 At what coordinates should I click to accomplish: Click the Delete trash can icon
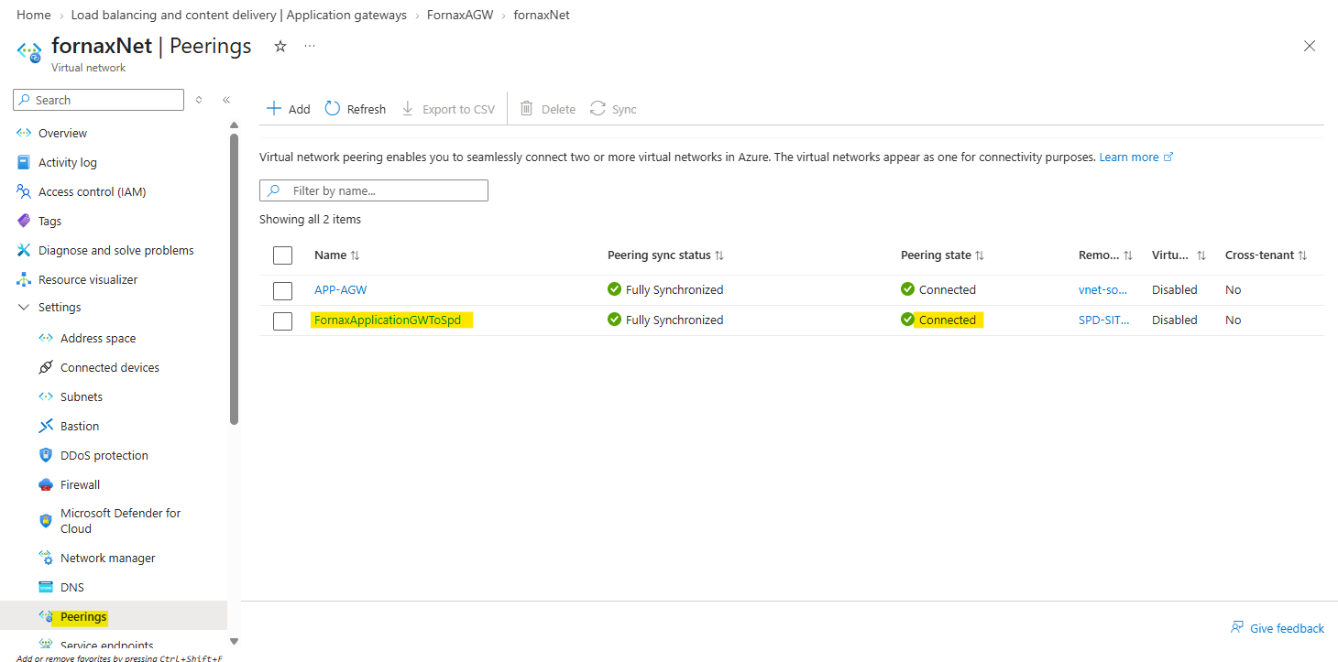(x=526, y=109)
